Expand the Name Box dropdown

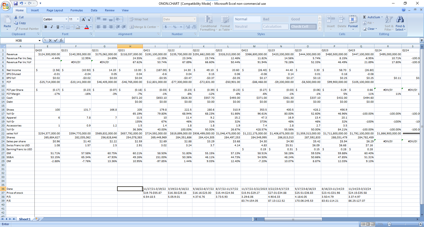pyautogui.click(x=39, y=40)
